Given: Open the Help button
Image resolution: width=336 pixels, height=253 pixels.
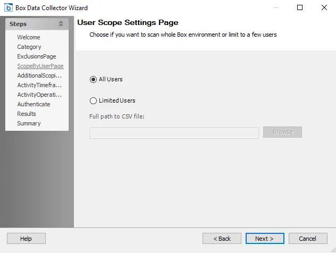Looking at the screenshot, I should [x=26, y=239].
